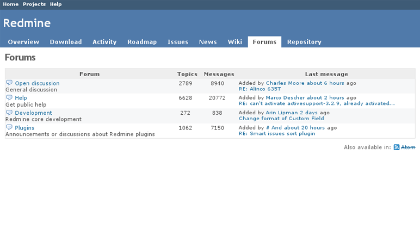
Task: Click the 'General discussion' description
Action: (x=32, y=90)
